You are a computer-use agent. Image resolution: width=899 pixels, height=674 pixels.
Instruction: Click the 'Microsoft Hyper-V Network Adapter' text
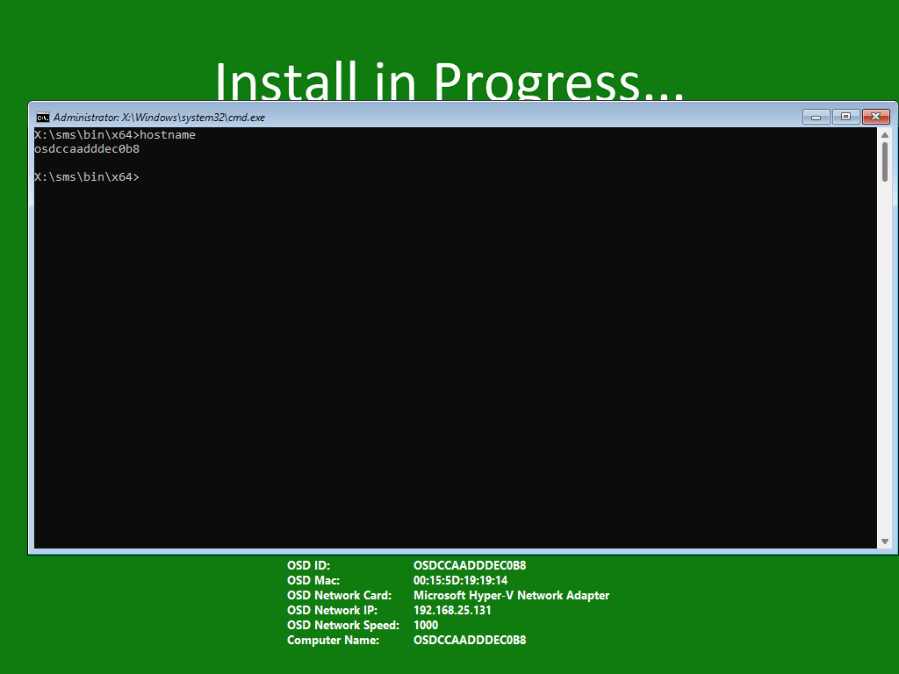pos(511,596)
